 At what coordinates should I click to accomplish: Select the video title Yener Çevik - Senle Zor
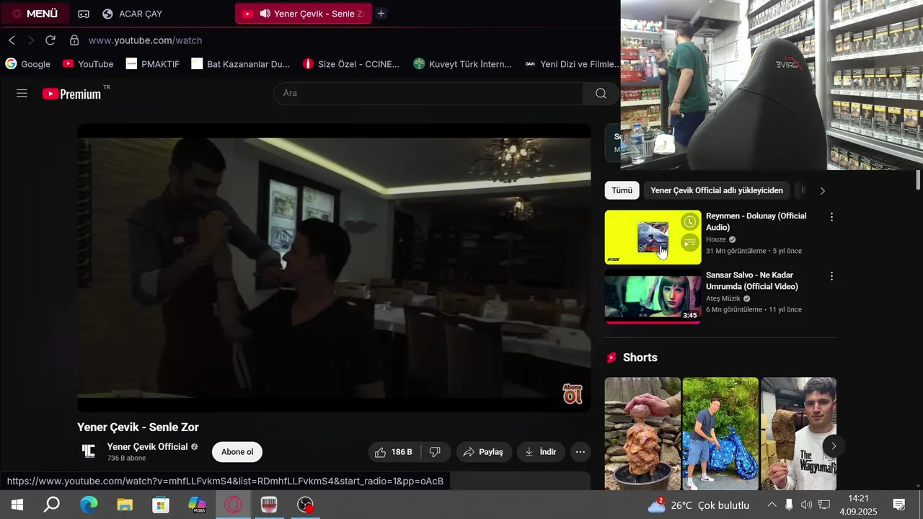[138, 427]
